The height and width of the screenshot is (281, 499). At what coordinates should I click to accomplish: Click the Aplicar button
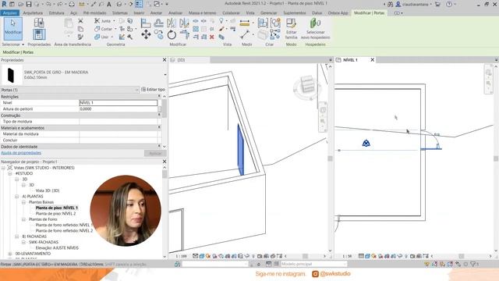(155, 153)
